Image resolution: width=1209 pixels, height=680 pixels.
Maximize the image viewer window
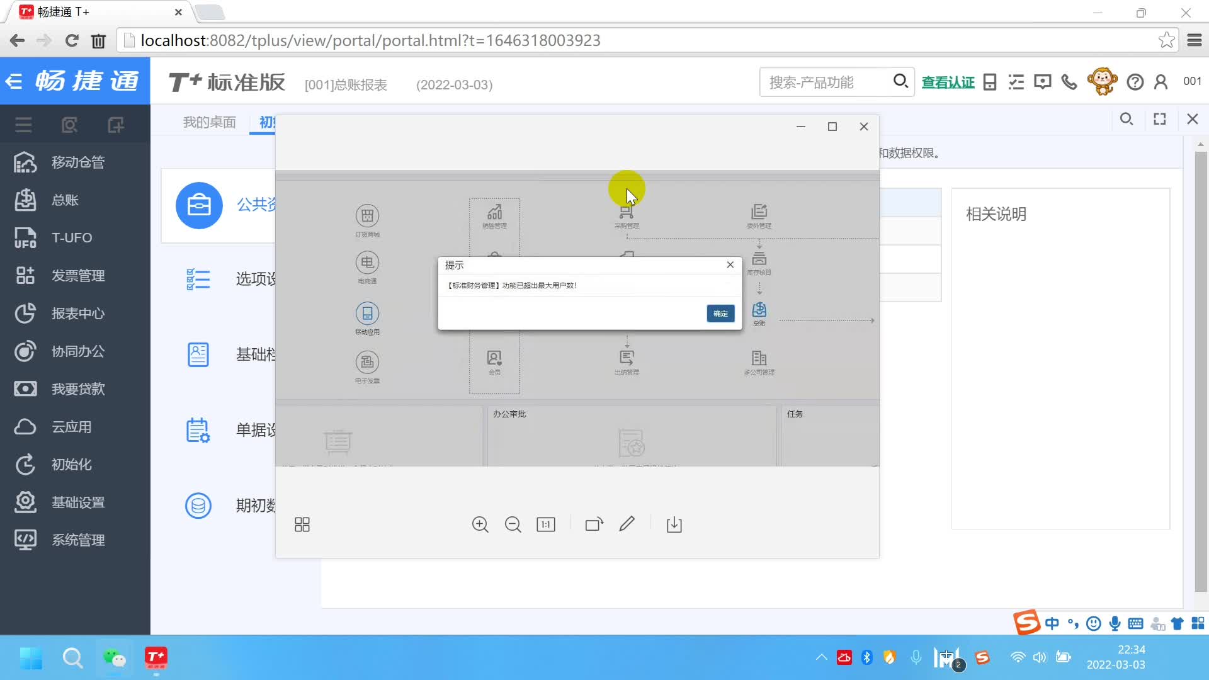point(832,127)
